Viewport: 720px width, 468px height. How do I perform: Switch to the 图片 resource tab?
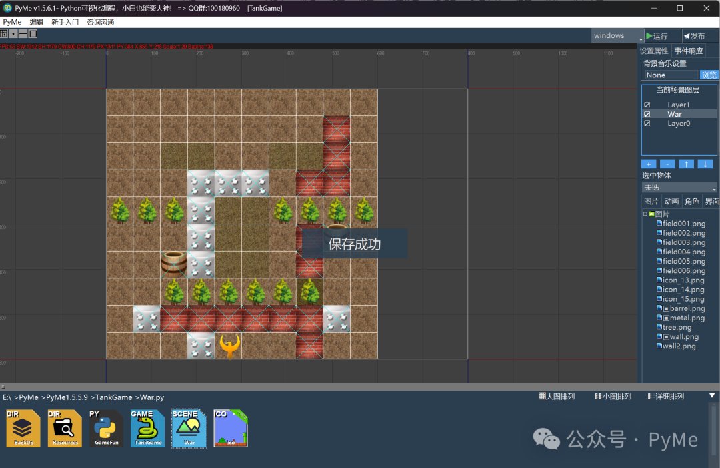[651, 201]
